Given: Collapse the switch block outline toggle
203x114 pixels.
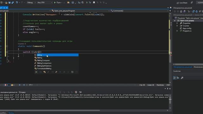Looking at the screenshot, I should click(x=7, y=52).
